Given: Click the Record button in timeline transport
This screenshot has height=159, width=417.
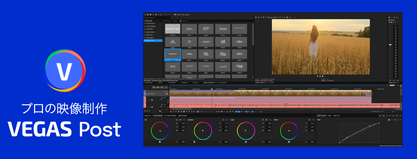Looking at the screenshot, I should pyautogui.click(x=171, y=112).
